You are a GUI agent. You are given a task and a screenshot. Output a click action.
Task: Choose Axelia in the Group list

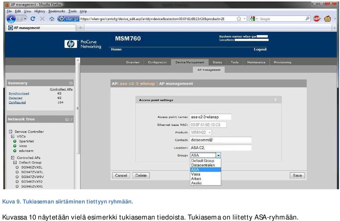tap(206, 183)
